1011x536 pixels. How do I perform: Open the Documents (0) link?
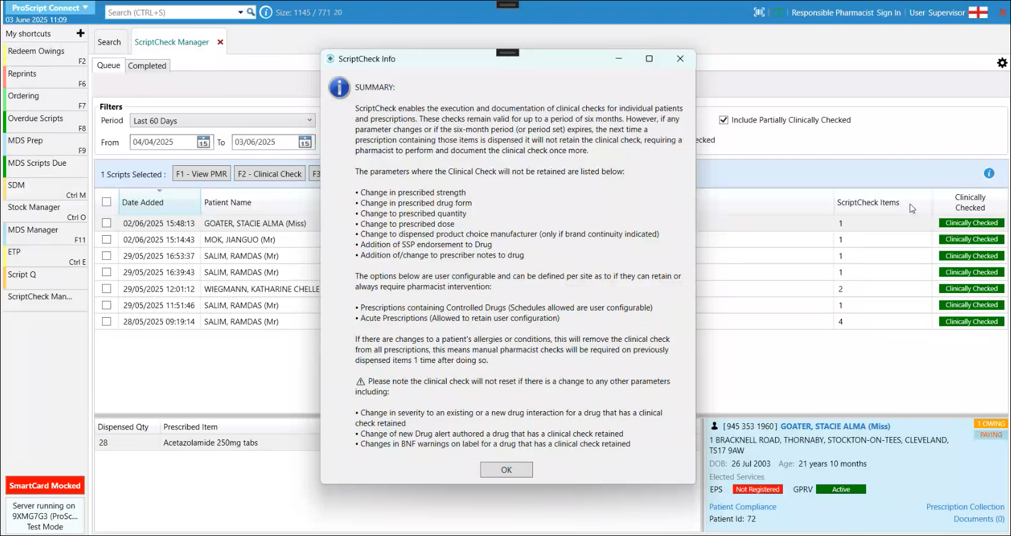point(979,519)
